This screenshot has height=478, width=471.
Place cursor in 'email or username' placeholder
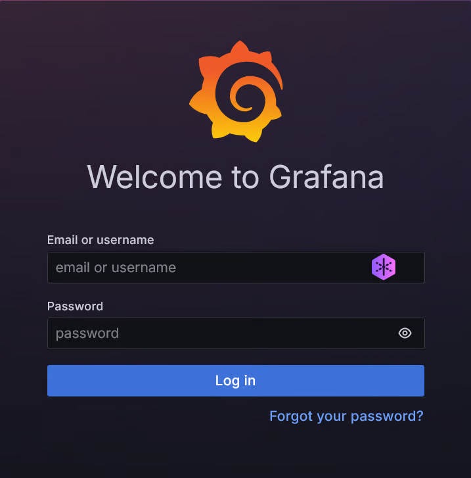(x=116, y=268)
